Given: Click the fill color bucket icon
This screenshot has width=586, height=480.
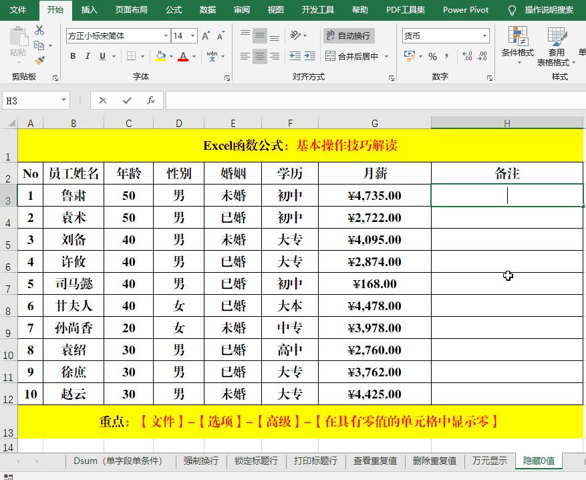Looking at the screenshot, I should click(160, 56).
